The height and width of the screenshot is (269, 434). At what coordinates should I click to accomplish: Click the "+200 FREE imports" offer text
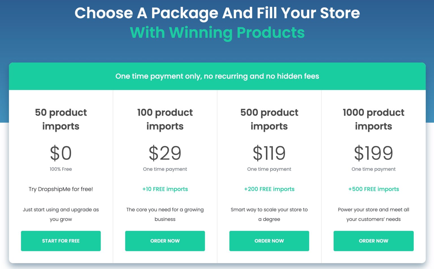[269, 189]
